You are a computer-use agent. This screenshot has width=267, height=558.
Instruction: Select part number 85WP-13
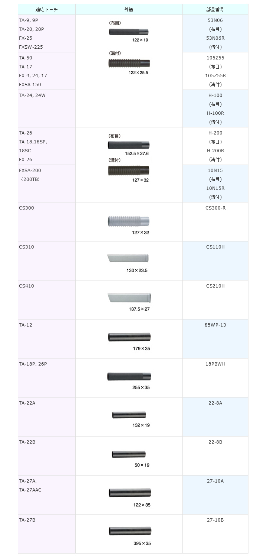point(215,325)
